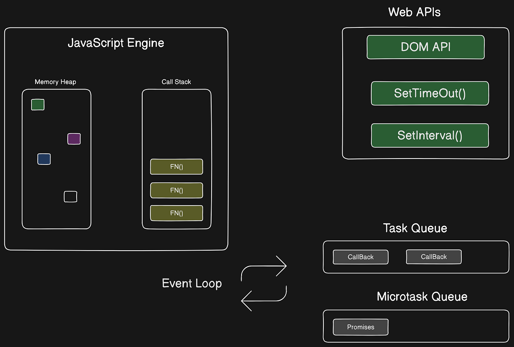Click the Call Stack label

176,81
